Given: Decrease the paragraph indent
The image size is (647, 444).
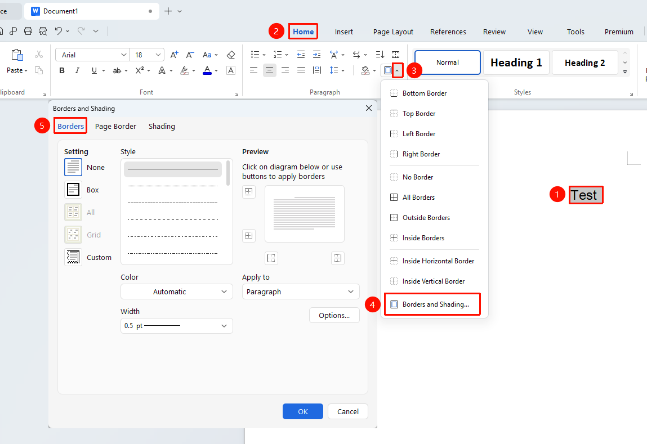Looking at the screenshot, I should coord(301,55).
